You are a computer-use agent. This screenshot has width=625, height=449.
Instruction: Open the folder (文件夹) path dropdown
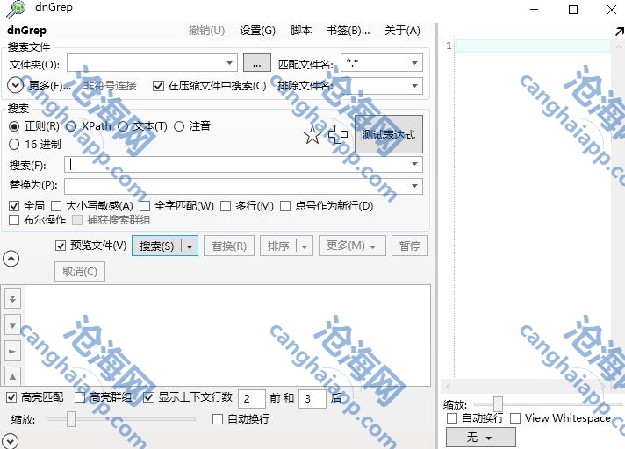click(230, 63)
